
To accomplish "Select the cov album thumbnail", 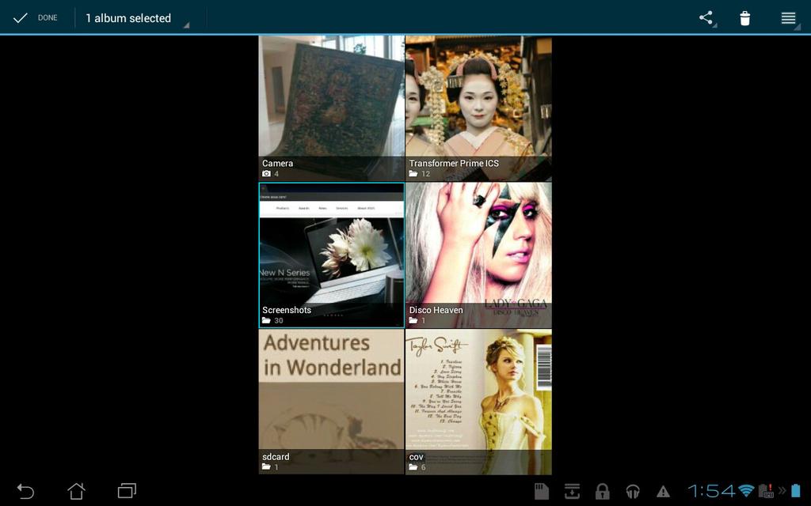I will click(x=478, y=402).
